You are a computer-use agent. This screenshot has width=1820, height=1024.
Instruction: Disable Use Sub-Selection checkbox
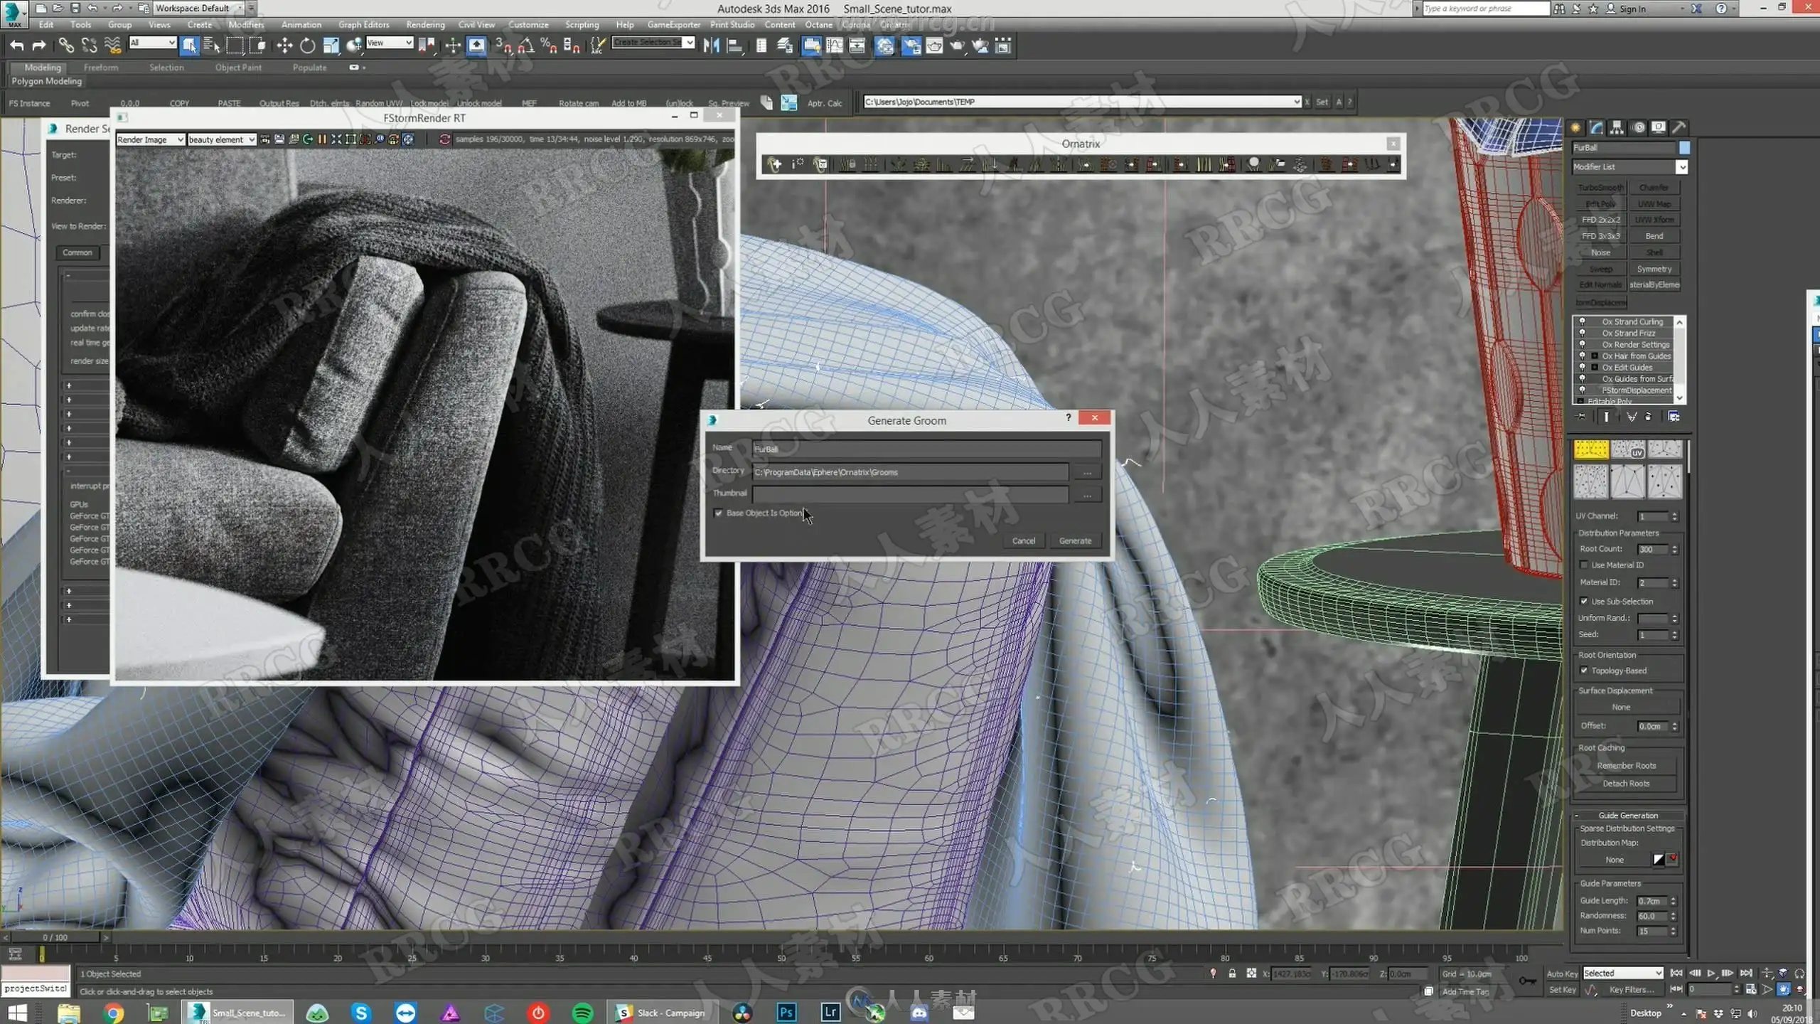[1584, 601]
